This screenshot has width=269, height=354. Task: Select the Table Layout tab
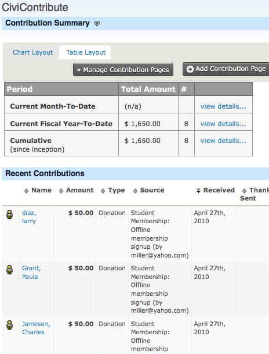point(86,52)
